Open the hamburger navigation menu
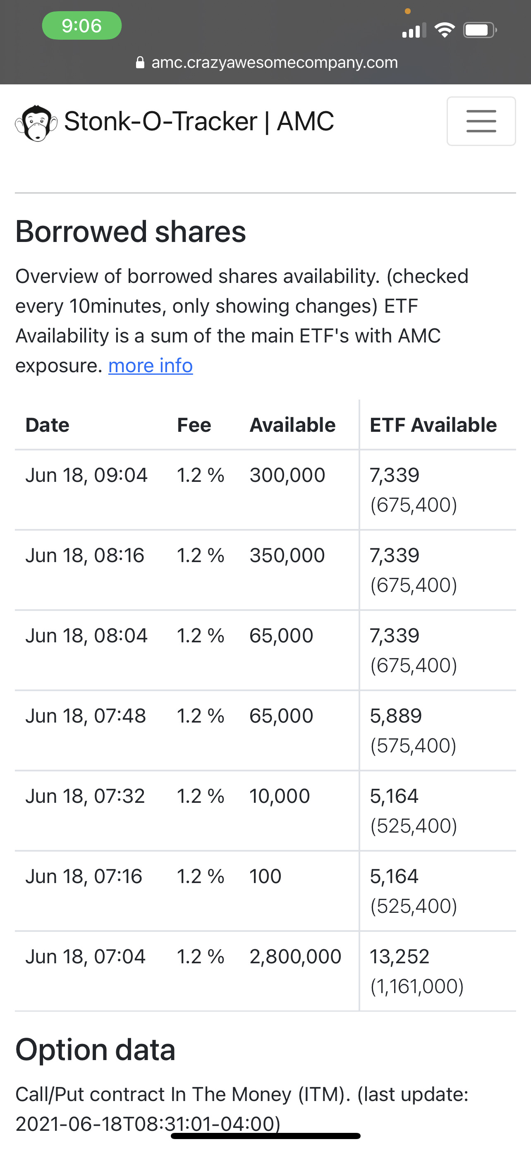 [x=481, y=121]
